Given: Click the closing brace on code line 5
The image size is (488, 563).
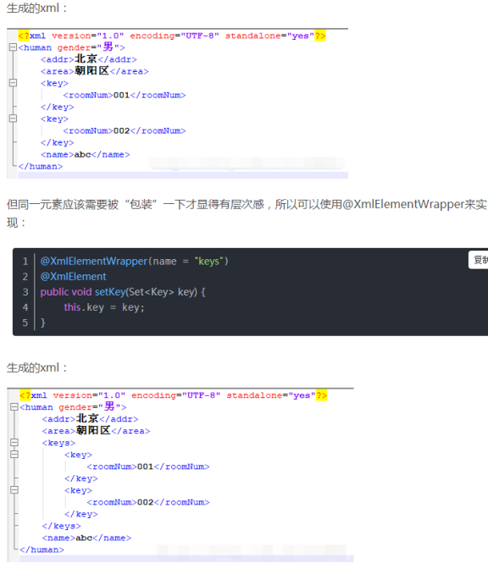Looking at the screenshot, I should click(x=43, y=323).
